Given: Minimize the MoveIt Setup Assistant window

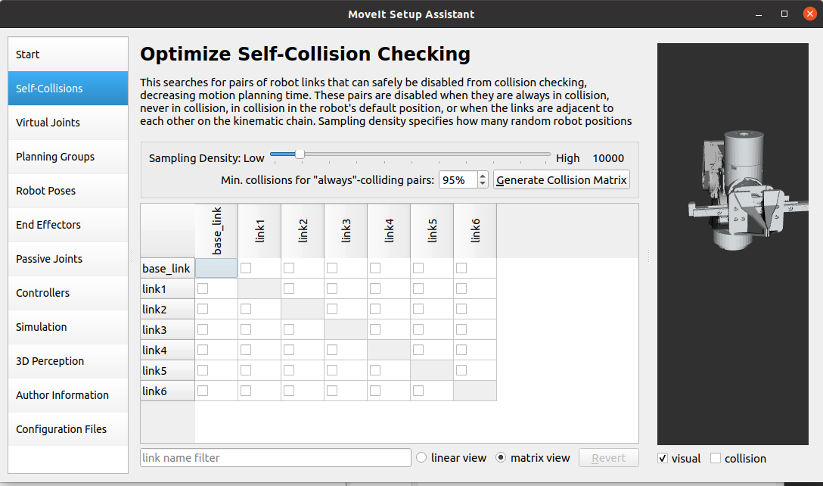Looking at the screenshot, I should 759,14.
